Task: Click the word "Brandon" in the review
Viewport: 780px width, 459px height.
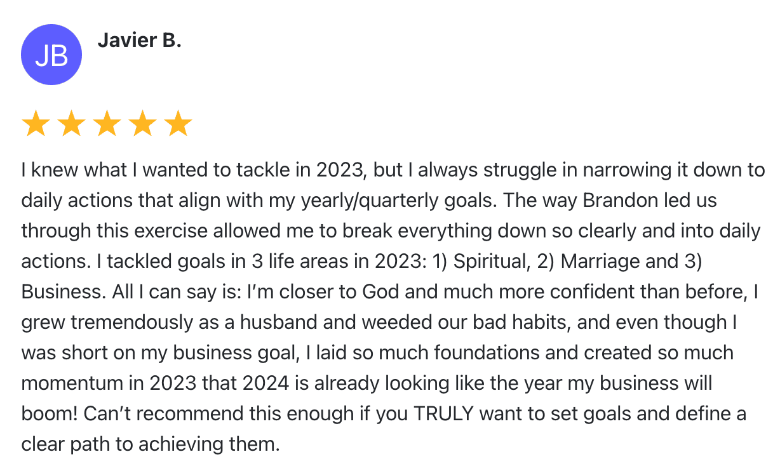Action: click(x=619, y=201)
